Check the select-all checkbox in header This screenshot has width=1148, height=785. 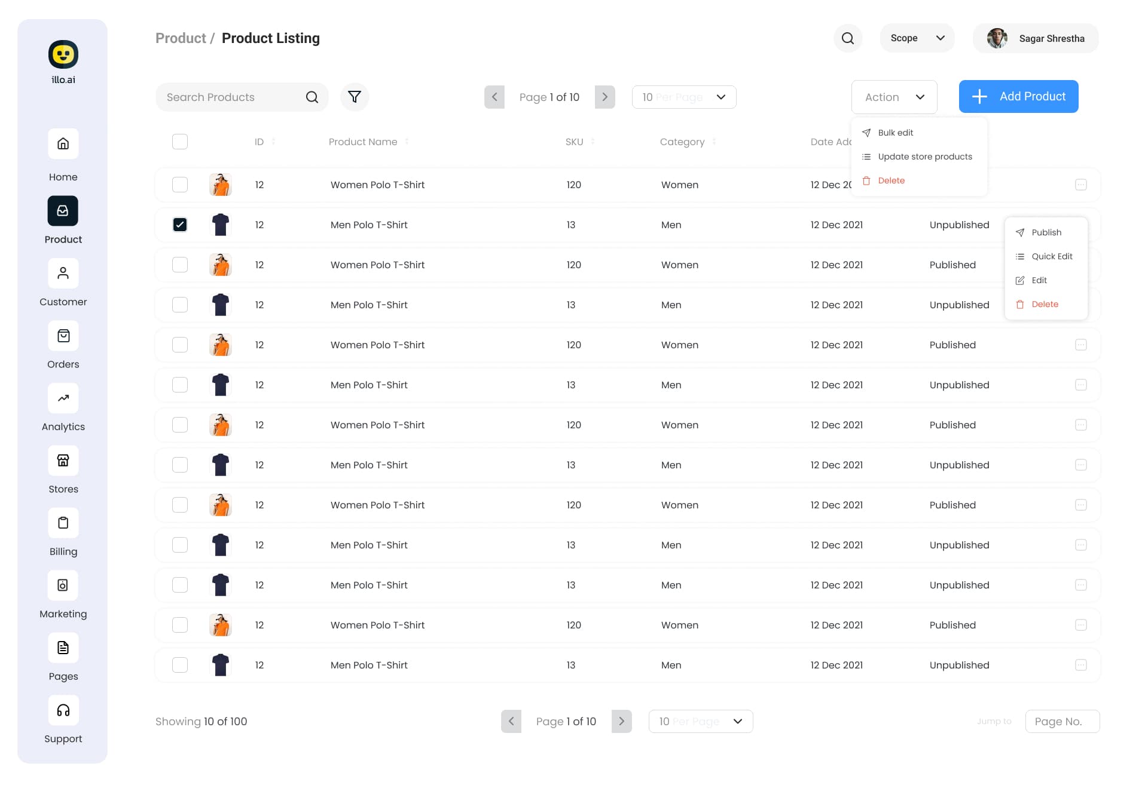tap(180, 142)
